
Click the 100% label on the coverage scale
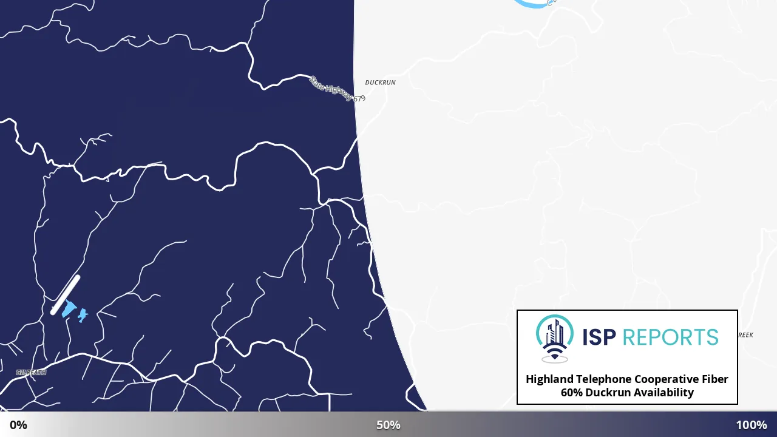pyautogui.click(x=752, y=425)
